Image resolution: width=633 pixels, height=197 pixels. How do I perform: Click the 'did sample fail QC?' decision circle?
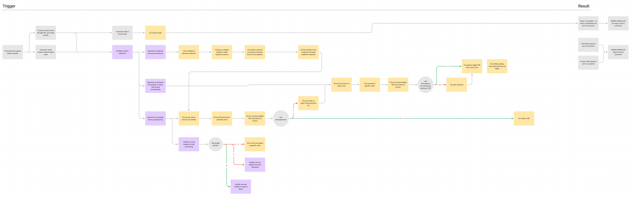click(x=216, y=144)
